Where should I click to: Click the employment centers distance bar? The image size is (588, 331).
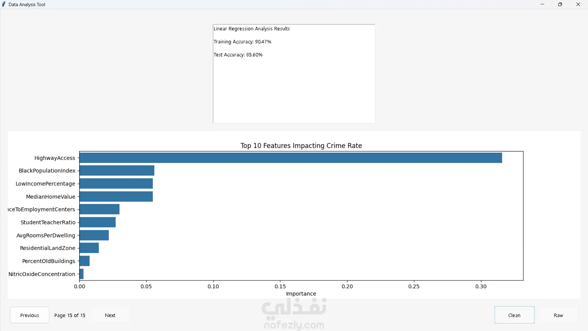pyautogui.click(x=100, y=209)
